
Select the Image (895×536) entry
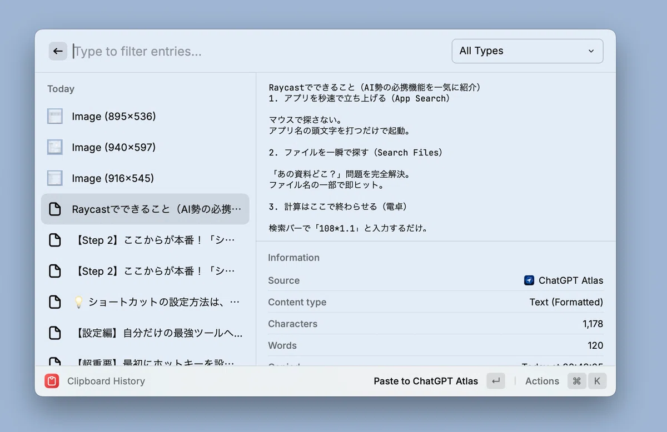pyautogui.click(x=145, y=116)
